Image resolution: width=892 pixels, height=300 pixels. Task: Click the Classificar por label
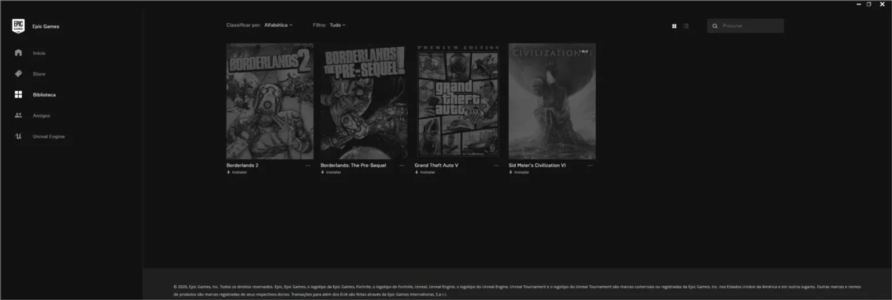tap(244, 25)
